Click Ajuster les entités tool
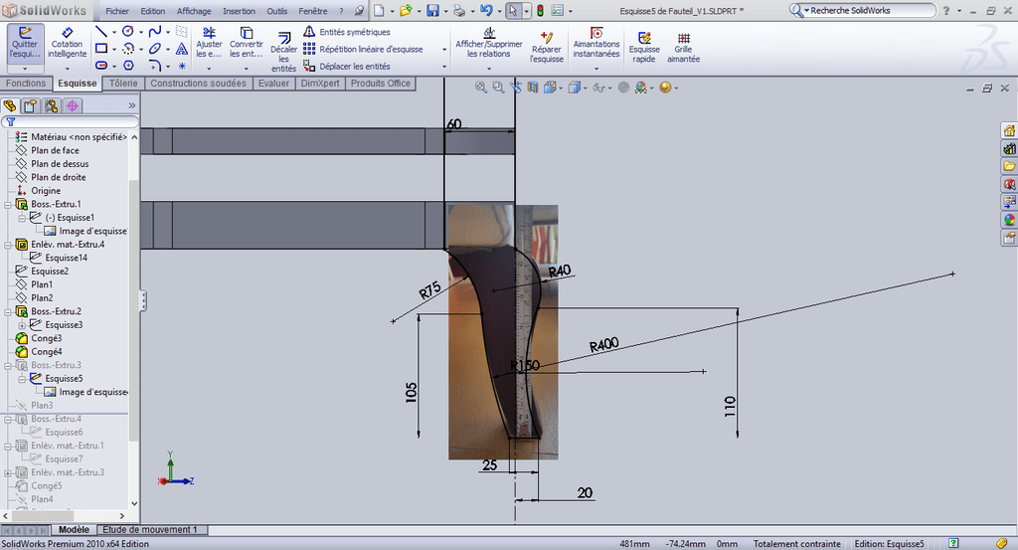Image resolution: width=1018 pixels, height=550 pixels. (x=209, y=43)
